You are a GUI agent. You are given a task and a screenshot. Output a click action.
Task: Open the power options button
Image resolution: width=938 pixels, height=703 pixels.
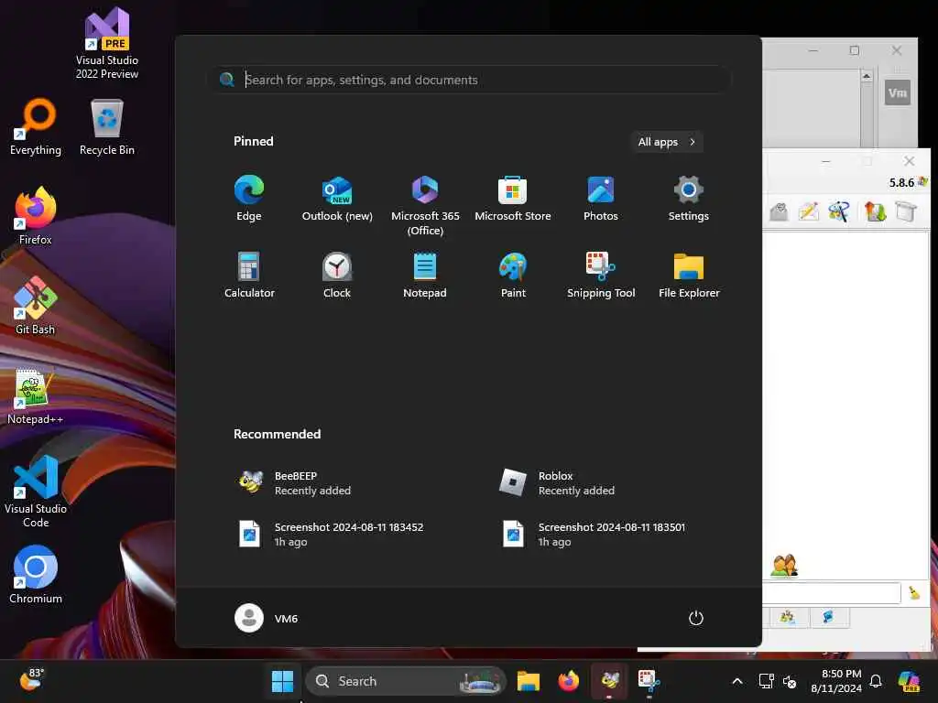(x=696, y=618)
